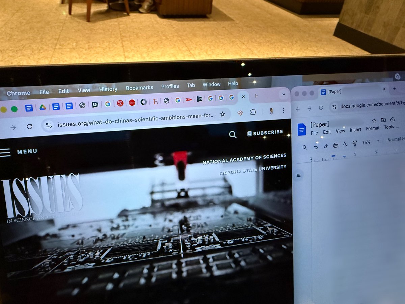Click the [Paper] document title field
Image resolution: width=405 pixels, height=304 pixels.
tap(319, 125)
